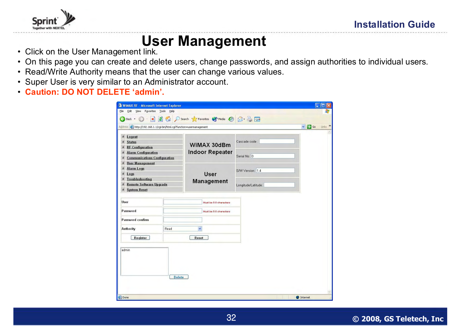Click the User name input field
The image size is (461, 326).
(x=183, y=202)
